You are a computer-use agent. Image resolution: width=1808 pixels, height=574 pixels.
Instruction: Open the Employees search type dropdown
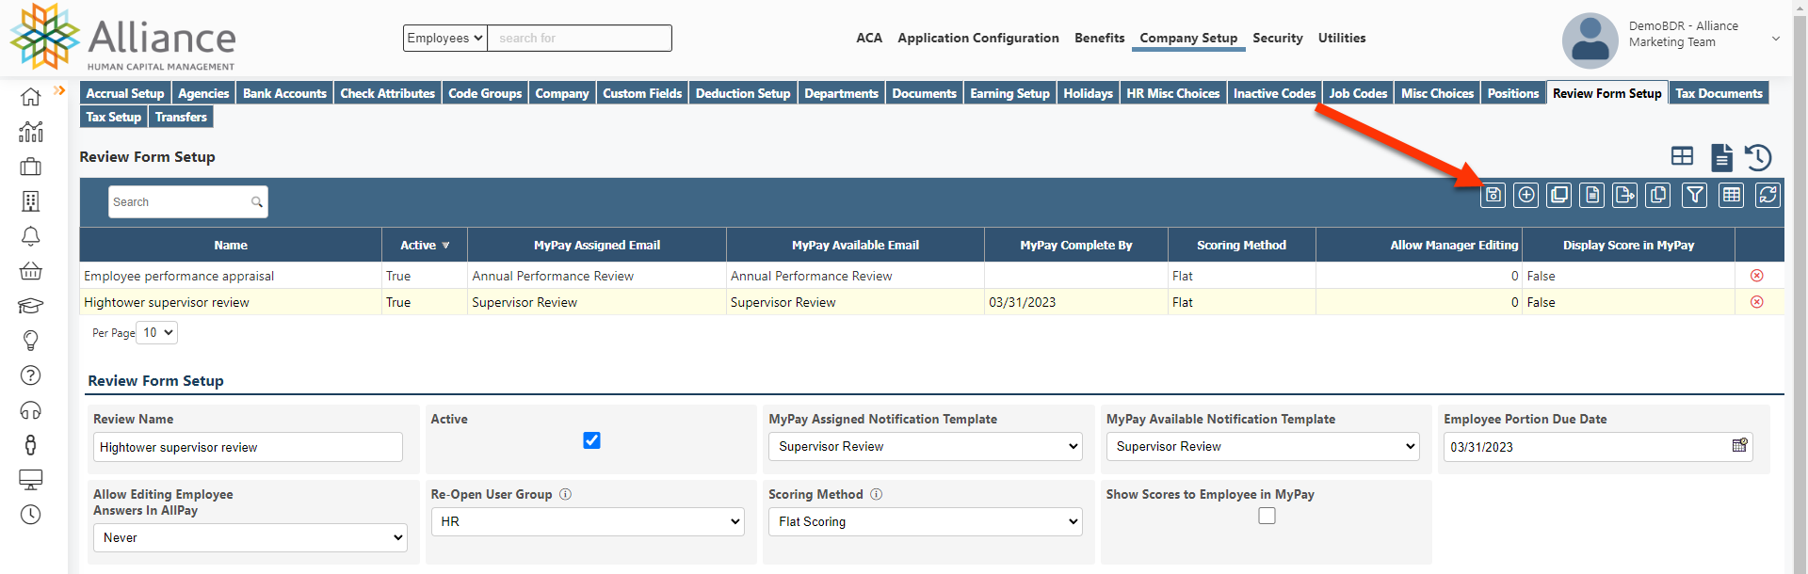[445, 38]
